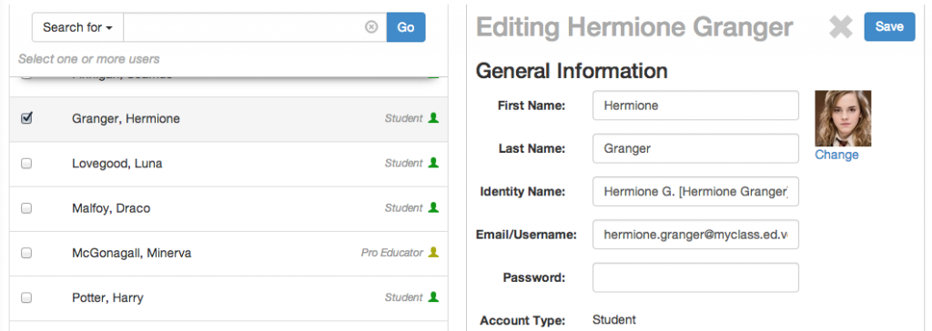
Task: Click green student icon in Potter row
Action: (x=433, y=296)
